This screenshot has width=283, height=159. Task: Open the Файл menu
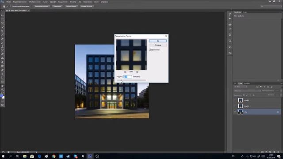8,2
